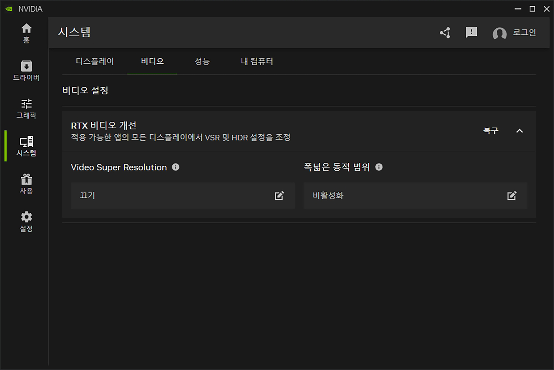
Task: Show info for Video Super Resolution
Action: 176,167
